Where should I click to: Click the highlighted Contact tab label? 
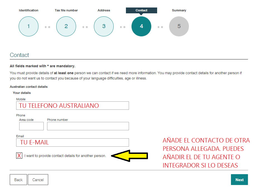[x=141, y=10]
